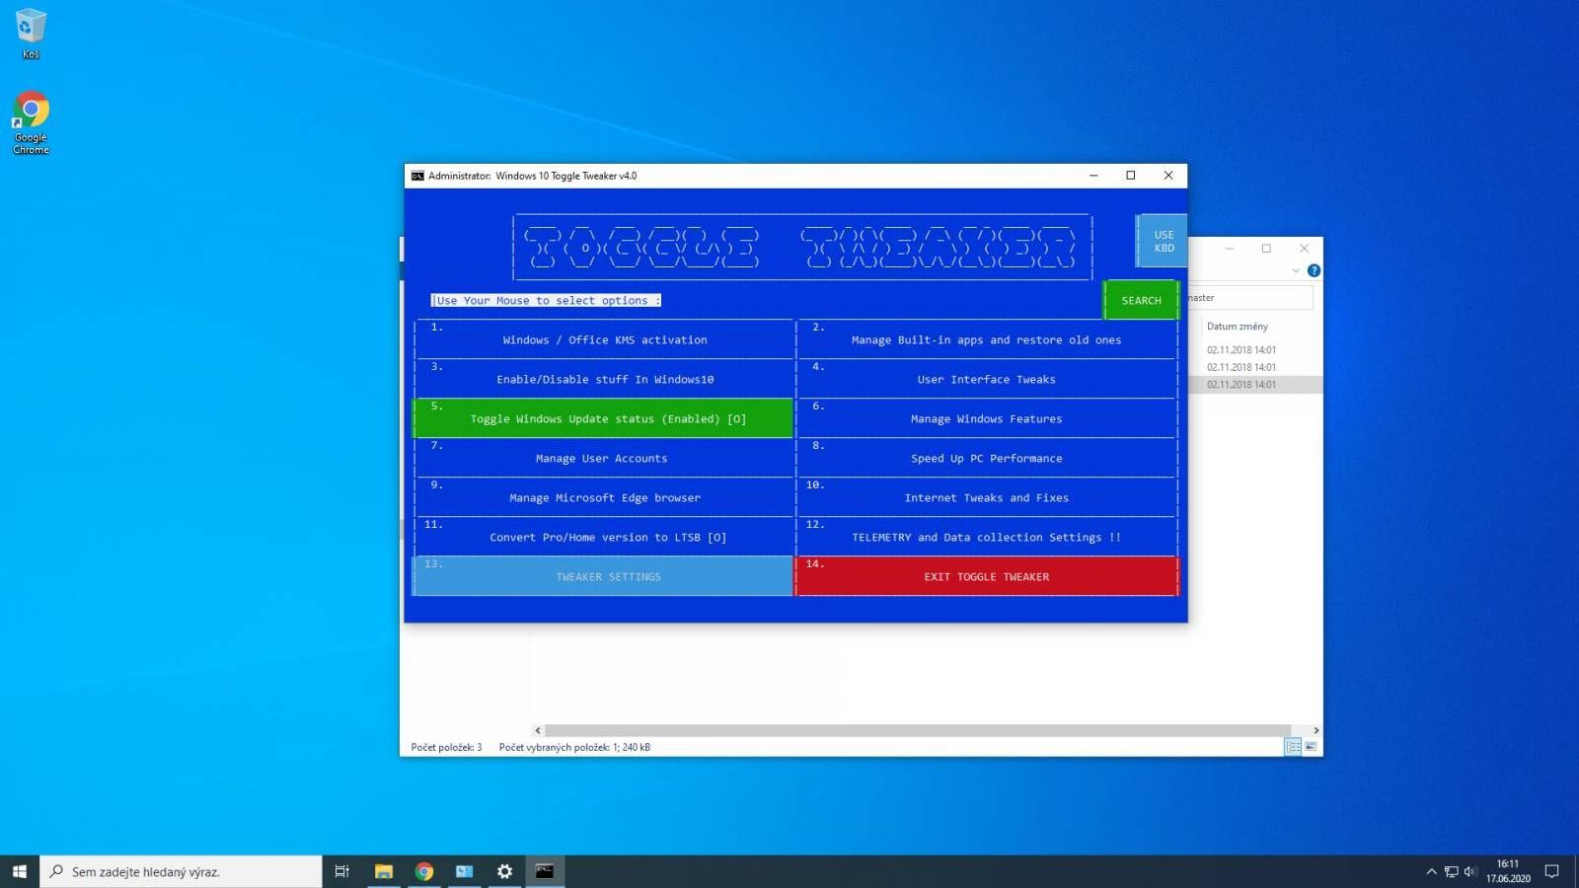Open Chrome from the taskbar
Screen dimensions: 1579x888
(x=424, y=871)
